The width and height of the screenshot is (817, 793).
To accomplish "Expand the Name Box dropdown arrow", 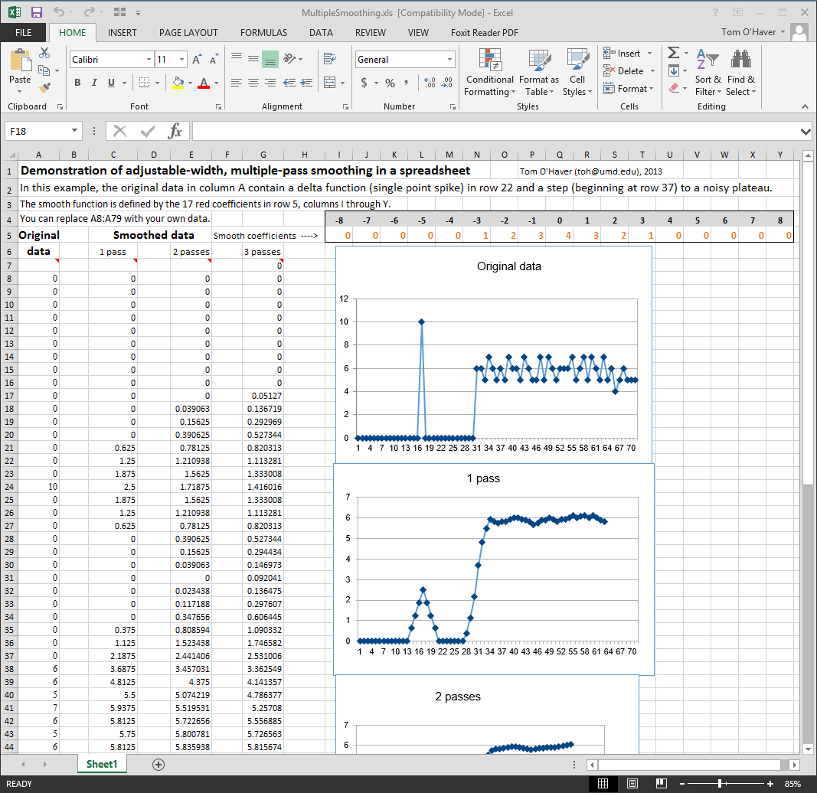I will pos(74,131).
